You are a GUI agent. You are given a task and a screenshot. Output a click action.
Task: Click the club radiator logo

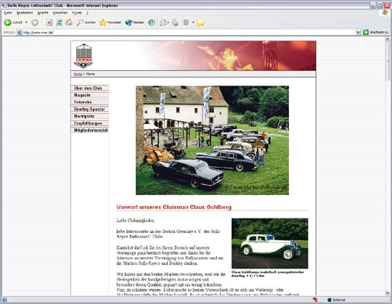(83, 56)
